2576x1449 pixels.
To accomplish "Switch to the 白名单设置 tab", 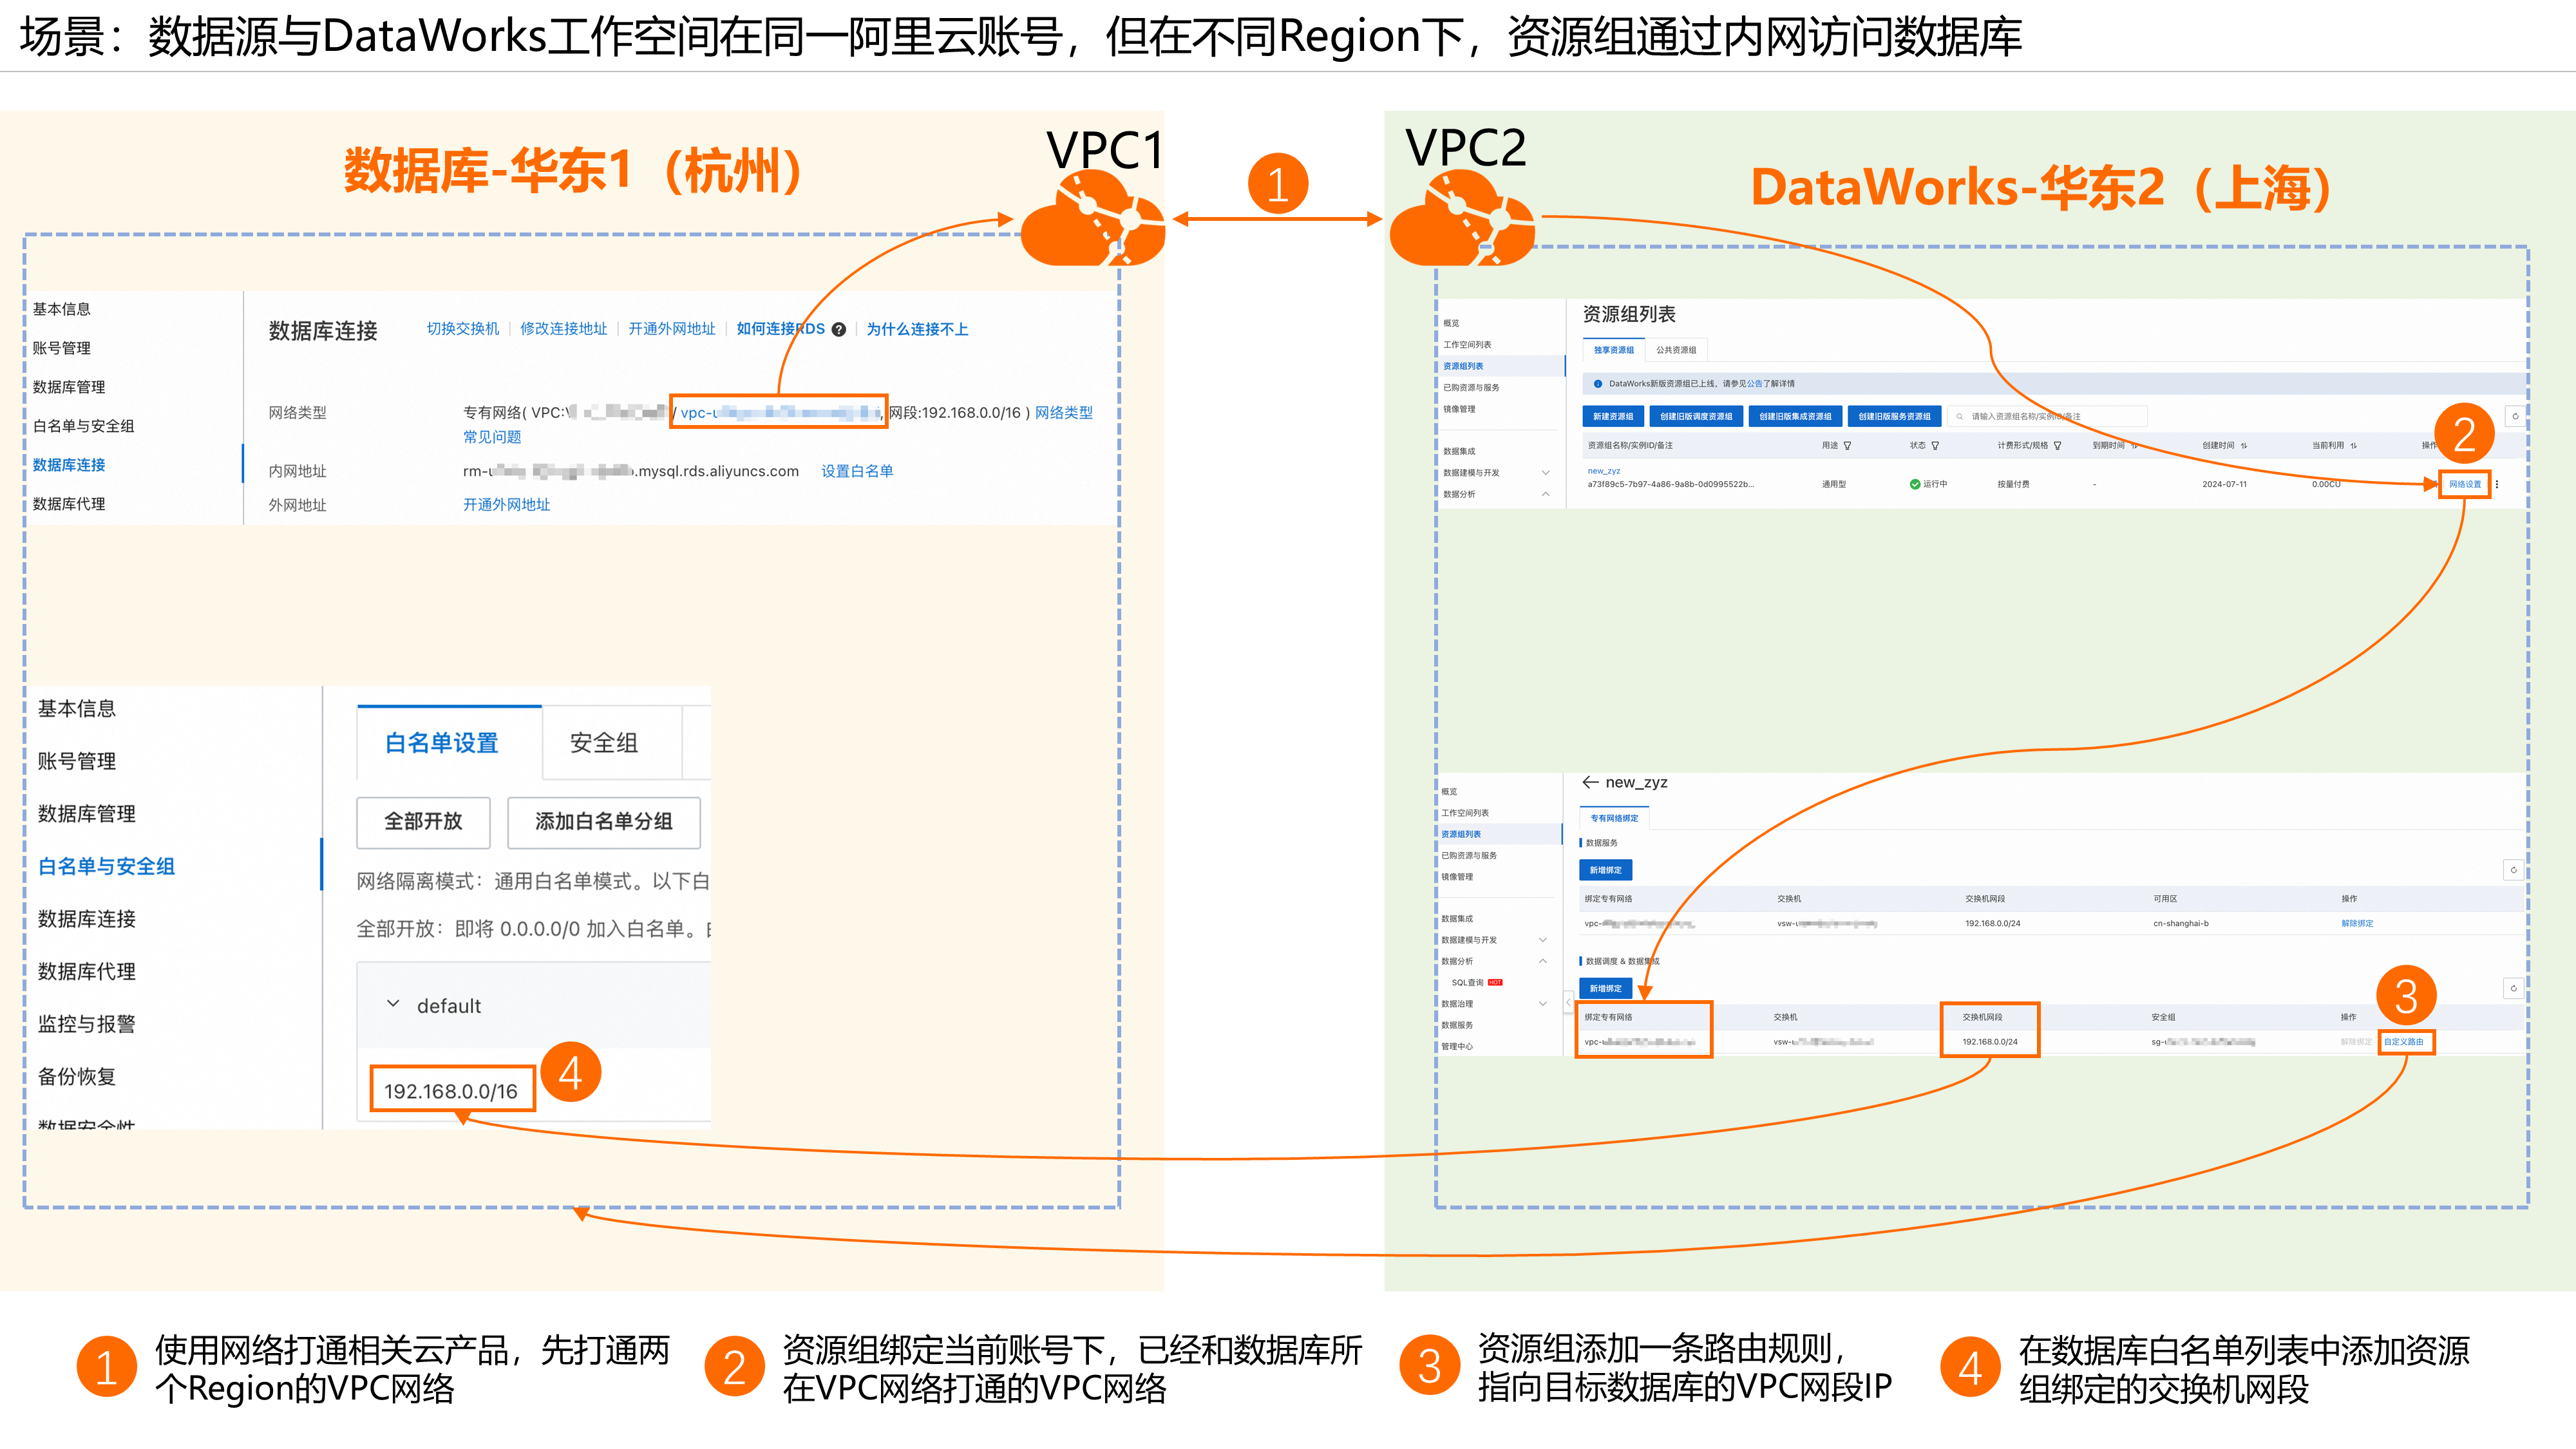I will click(442, 743).
